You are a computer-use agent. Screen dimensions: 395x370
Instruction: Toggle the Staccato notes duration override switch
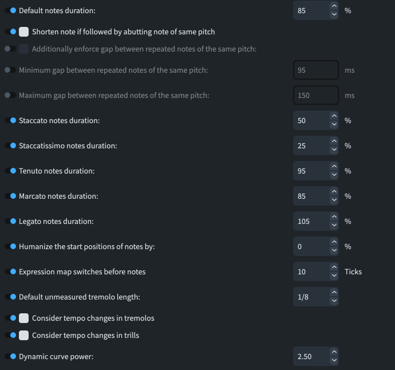10,120
